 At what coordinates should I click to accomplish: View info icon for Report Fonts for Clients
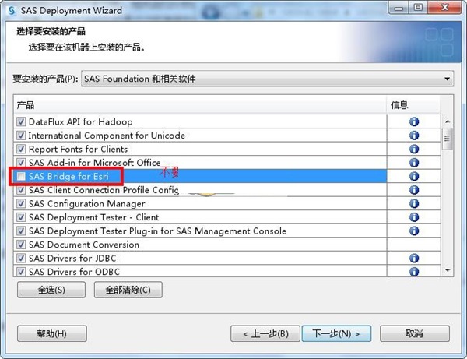tap(414, 149)
